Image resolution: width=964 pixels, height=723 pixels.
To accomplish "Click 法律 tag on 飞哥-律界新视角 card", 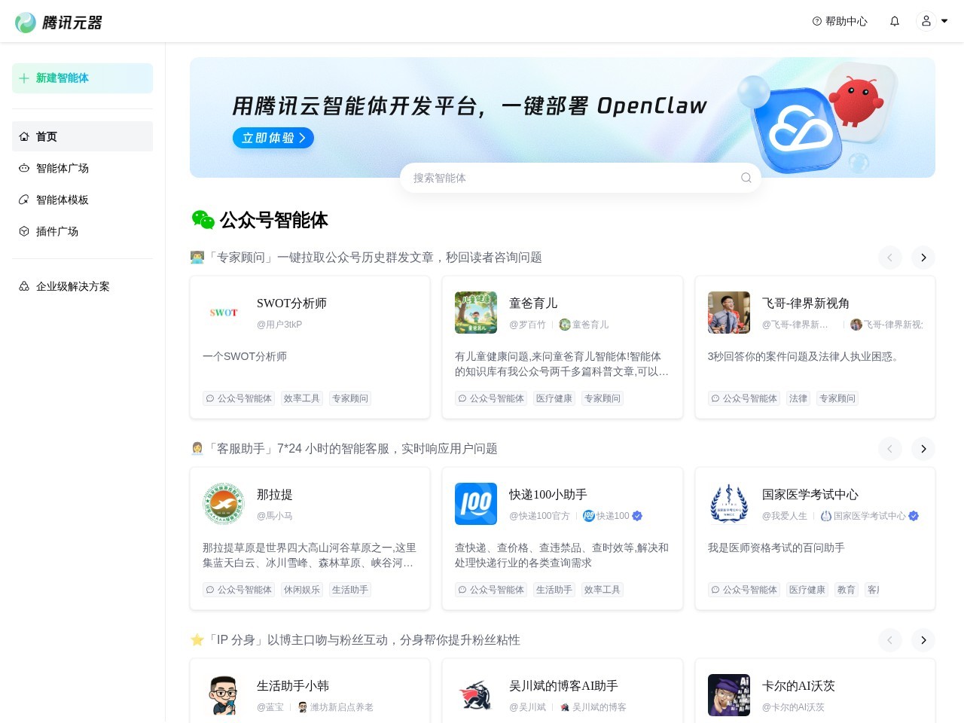I will pyautogui.click(x=798, y=398).
